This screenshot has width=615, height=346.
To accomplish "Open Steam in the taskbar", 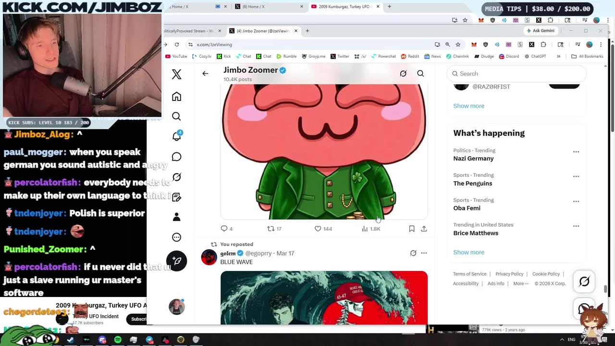I will point(71,340).
